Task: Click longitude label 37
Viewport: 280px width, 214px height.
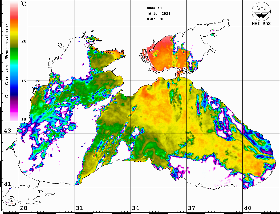Action: point(192,208)
